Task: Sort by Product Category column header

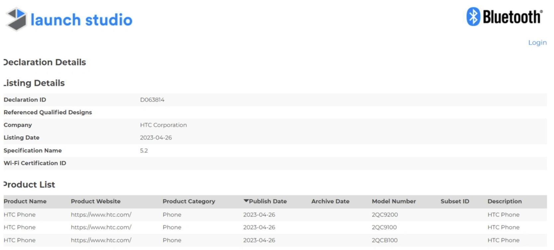Action: 189,201
